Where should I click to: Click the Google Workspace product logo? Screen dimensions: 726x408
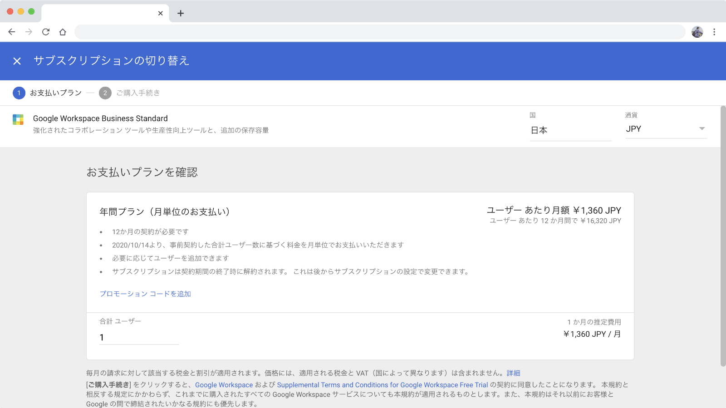[x=18, y=119]
